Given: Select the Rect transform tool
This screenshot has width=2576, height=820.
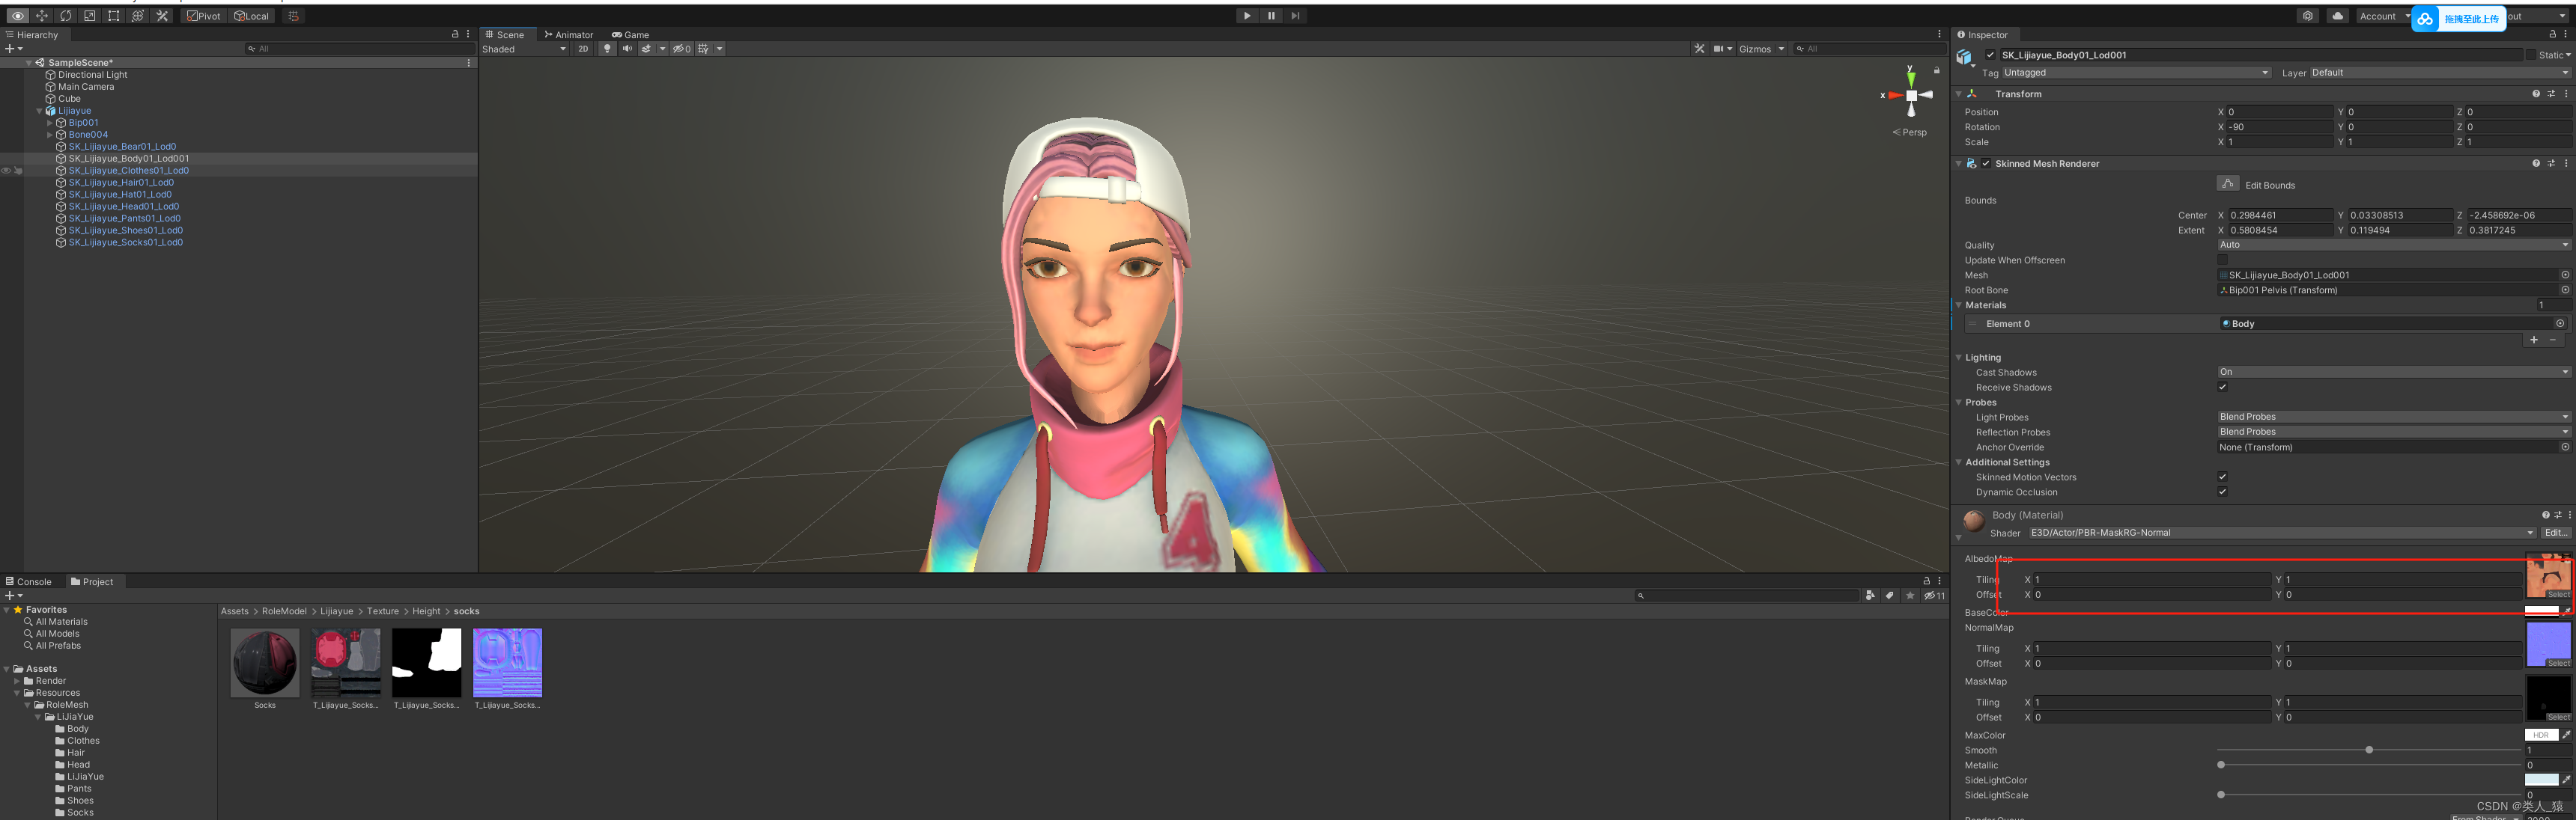Looking at the screenshot, I should pyautogui.click(x=114, y=16).
